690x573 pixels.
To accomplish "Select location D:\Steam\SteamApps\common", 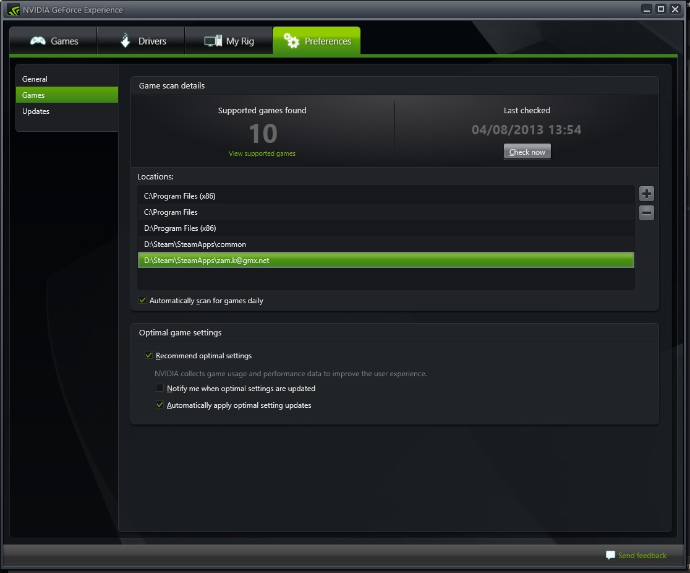I will (x=386, y=244).
